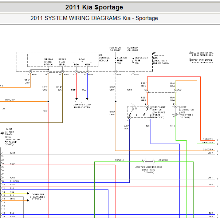Viewport: 220px width, 218px height.
Task: Click the black arrowhead on the blue B-CAN wire
Action: [87, 99]
